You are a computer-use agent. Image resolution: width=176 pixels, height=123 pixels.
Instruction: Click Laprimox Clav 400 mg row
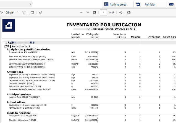click(x=32, y=80)
